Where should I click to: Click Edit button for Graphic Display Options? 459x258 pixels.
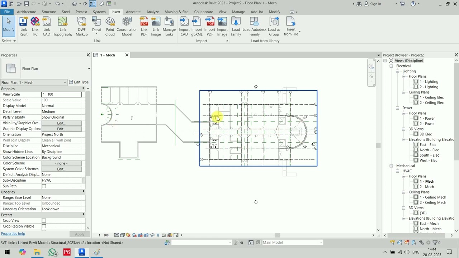[x=61, y=129]
